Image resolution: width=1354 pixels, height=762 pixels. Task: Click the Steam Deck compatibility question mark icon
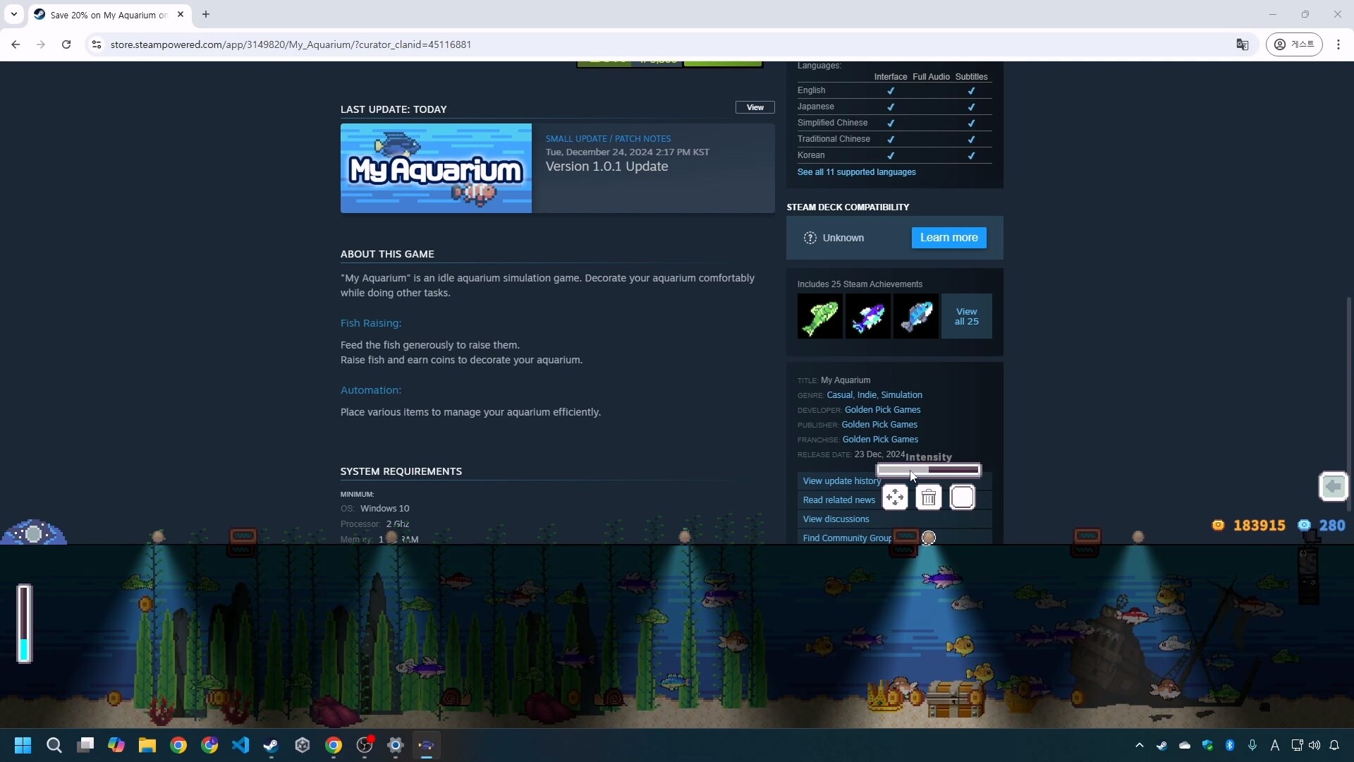810,238
